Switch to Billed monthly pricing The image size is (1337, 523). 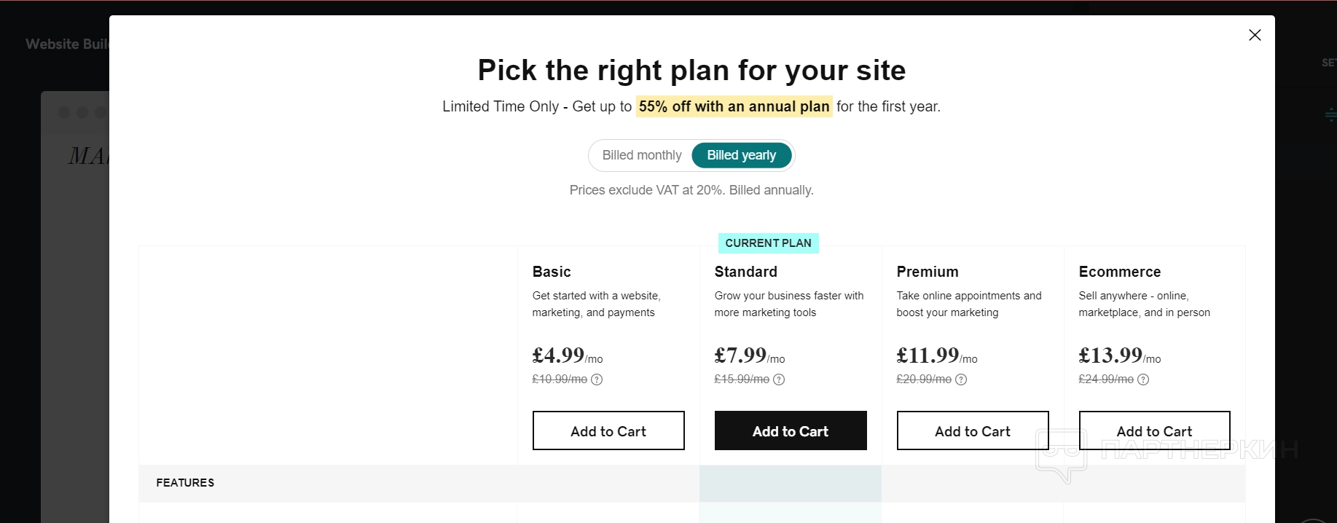[x=641, y=155]
